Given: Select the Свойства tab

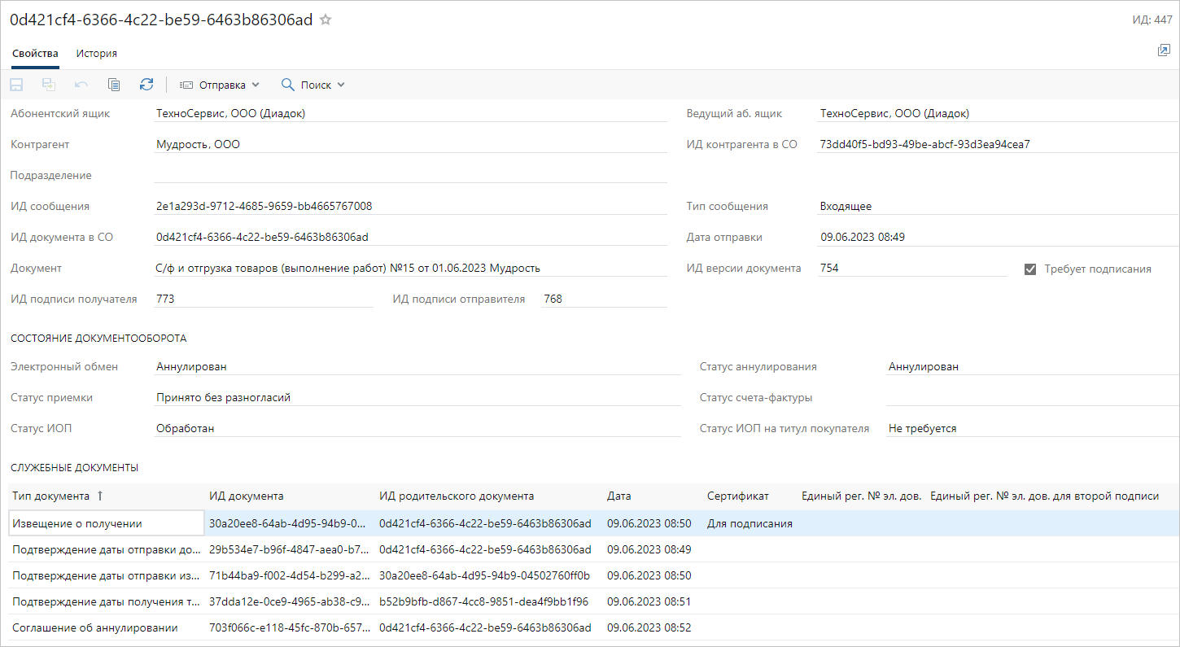Looking at the screenshot, I should [35, 53].
